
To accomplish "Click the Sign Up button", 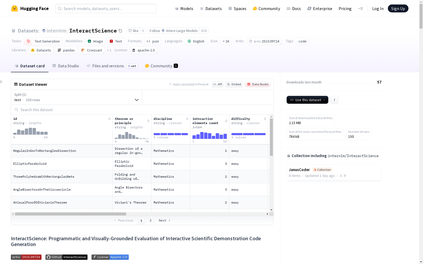I will pos(398,8).
